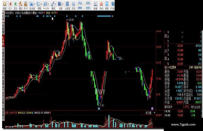Screen dimensions: 203x131
Task: Switch to the 自选股 sidebar tab
Action: pos(3,68)
